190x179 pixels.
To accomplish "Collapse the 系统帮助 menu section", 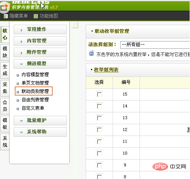I will click(40, 132).
